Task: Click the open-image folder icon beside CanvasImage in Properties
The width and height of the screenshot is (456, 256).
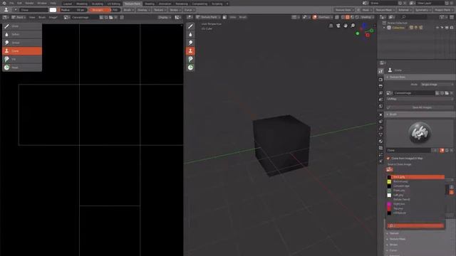Action: tap(447, 93)
